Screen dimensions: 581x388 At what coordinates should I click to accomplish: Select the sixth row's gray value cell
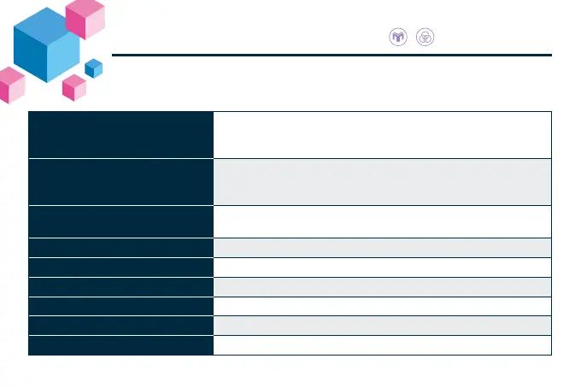coord(382,286)
